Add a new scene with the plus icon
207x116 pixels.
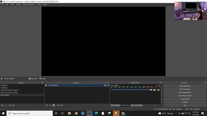2,105
